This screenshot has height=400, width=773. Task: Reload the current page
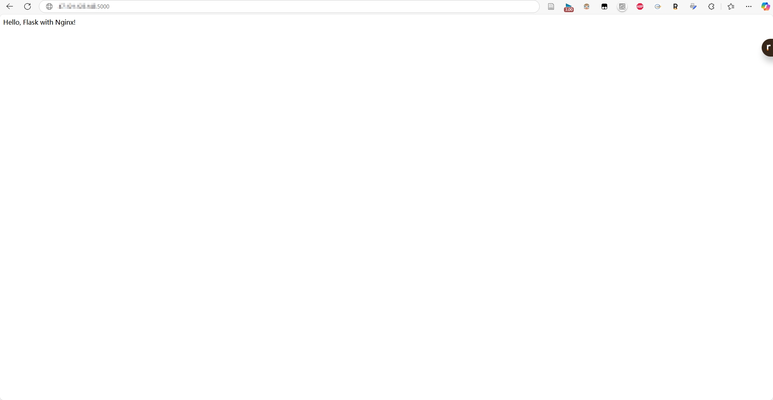click(x=27, y=6)
